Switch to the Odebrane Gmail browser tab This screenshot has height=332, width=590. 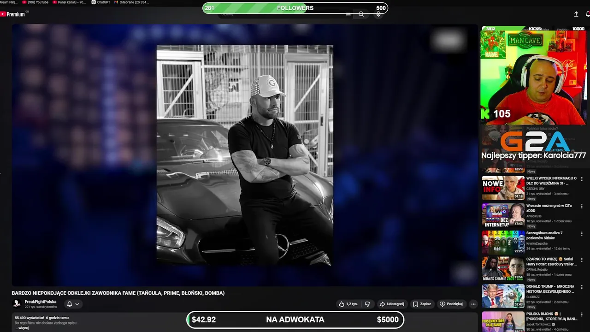coord(131,2)
